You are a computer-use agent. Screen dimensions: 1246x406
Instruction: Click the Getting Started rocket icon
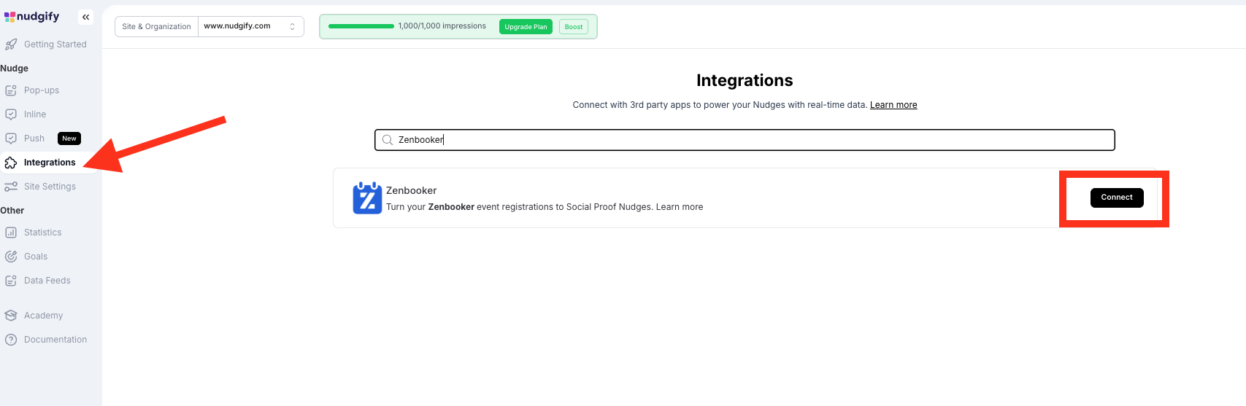click(x=11, y=44)
